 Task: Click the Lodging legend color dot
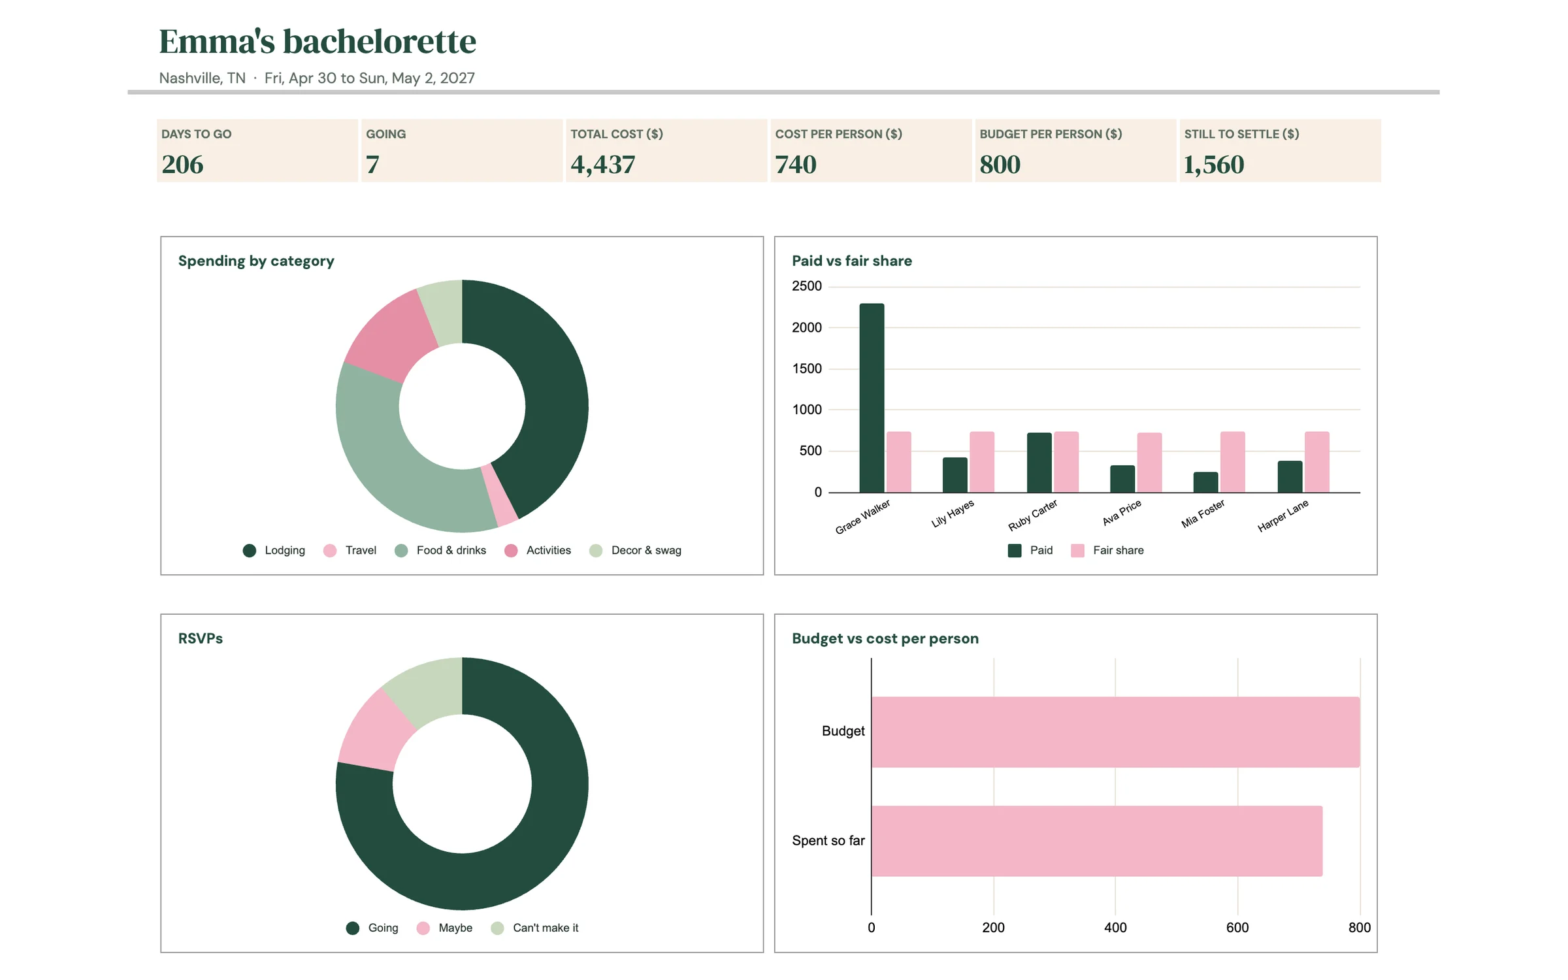(249, 551)
